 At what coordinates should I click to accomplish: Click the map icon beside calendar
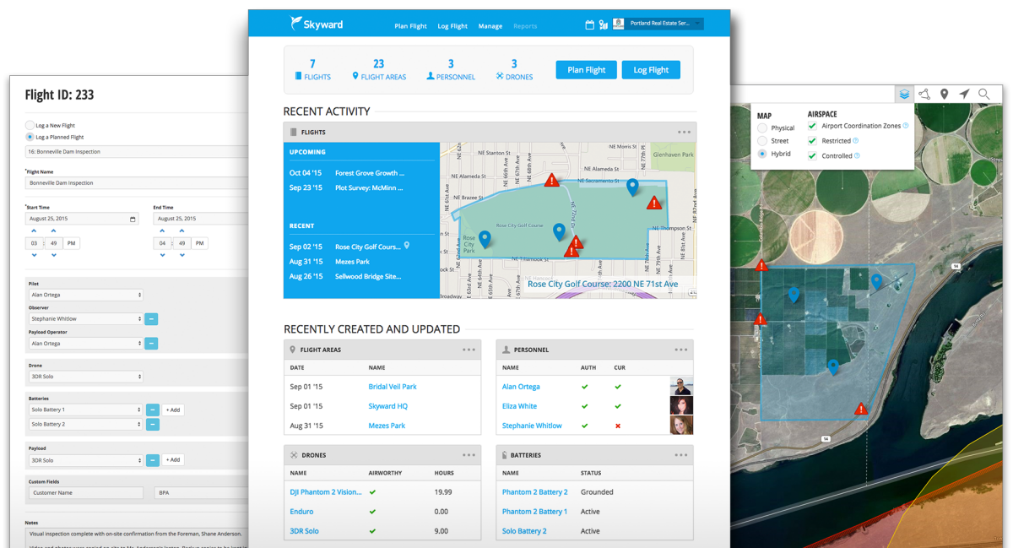pos(603,25)
